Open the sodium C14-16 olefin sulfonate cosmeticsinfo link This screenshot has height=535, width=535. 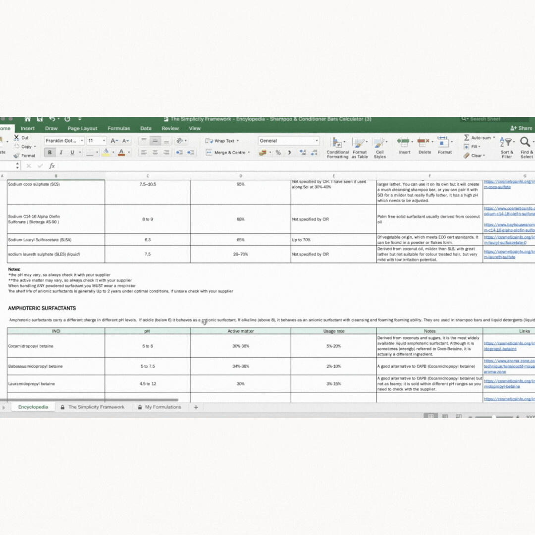509,211
